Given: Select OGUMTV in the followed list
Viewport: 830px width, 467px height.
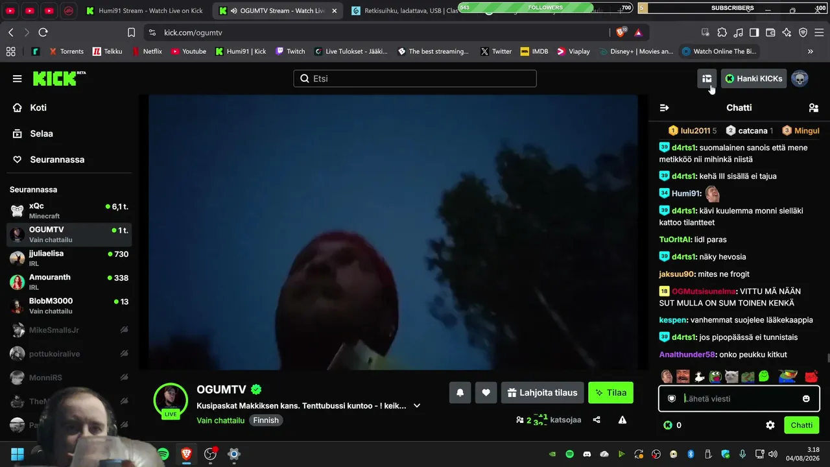Looking at the screenshot, I should [69, 234].
